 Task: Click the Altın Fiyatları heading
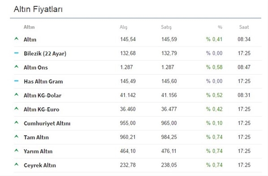tap(38, 9)
